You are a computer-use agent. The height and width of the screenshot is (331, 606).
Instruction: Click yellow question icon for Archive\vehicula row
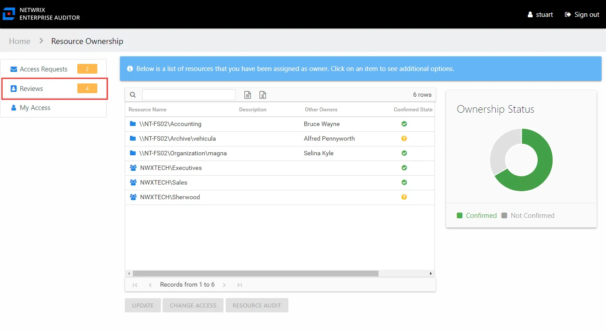tap(404, 138)
